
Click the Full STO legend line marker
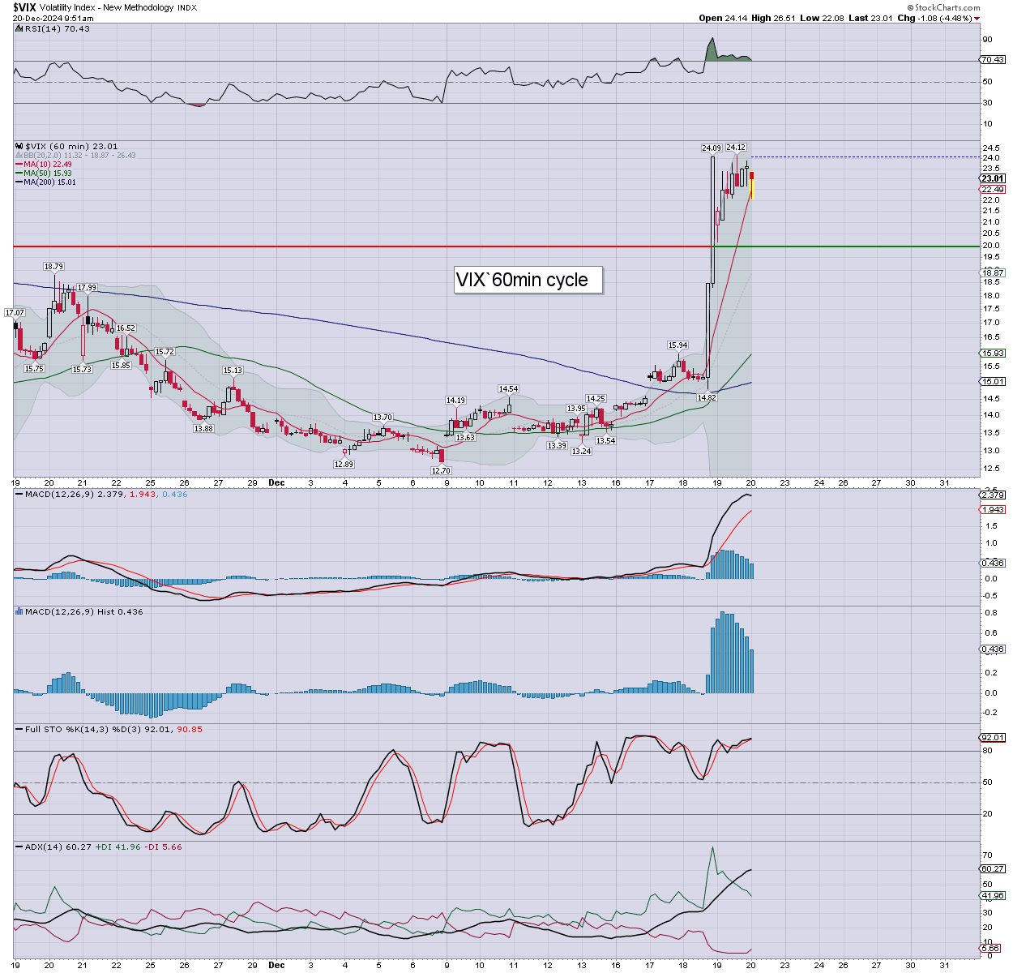pyautogui.click(x=19, y=729)
